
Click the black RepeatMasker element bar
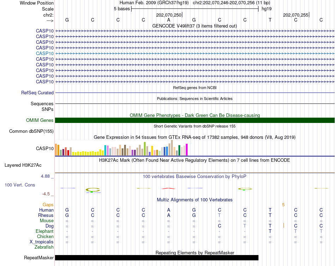point(157,258)
